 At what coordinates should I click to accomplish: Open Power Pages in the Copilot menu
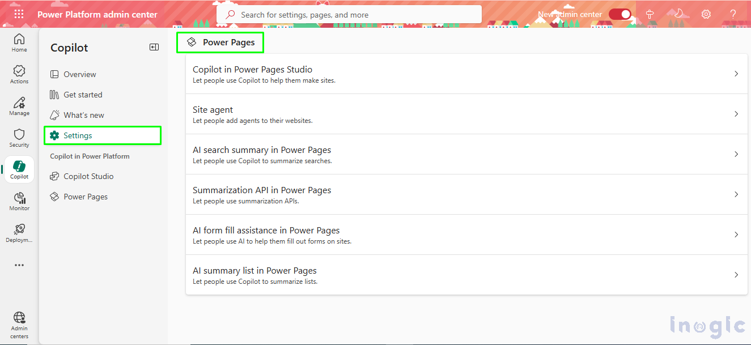(x=103, y=197)
